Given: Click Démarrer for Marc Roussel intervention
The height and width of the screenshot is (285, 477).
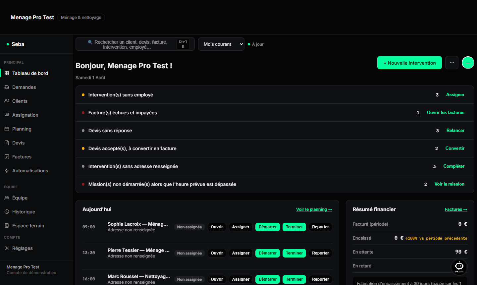Looking at the screenshot, I should (268, 279).
